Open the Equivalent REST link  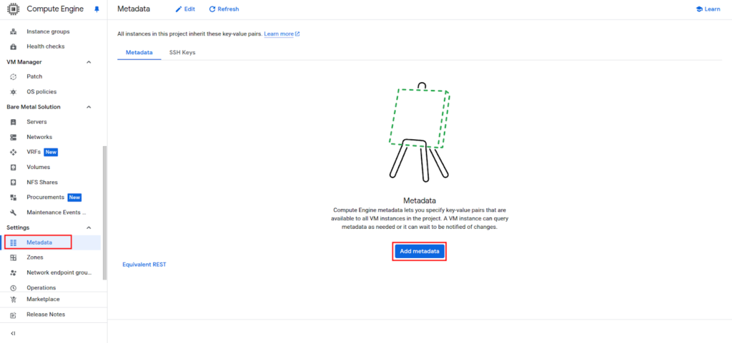click(x=144, y=265)
